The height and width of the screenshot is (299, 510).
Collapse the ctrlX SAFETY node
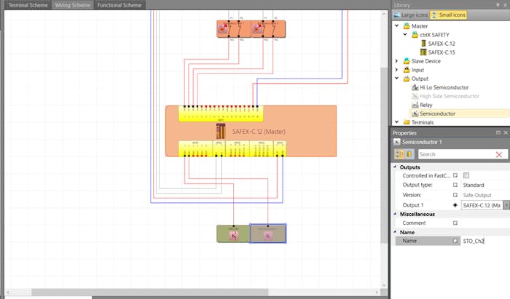click(405, 34)
